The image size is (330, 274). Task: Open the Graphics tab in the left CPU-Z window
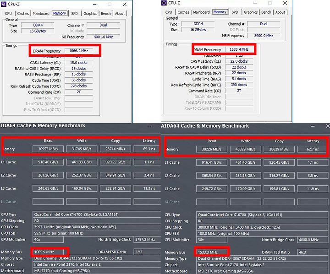tap(90, 13)
